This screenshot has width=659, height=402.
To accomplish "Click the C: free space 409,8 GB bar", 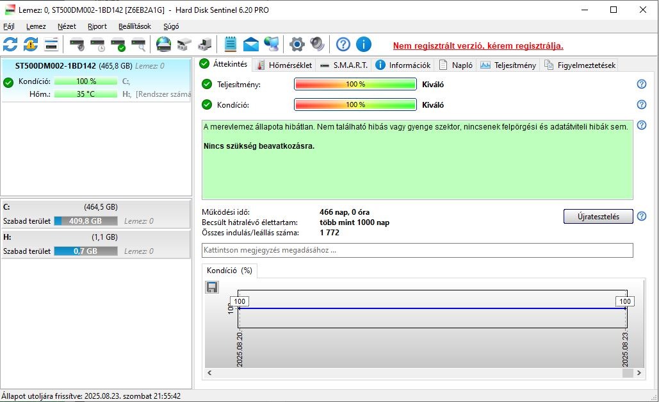I will pyautogui.click(x=86, y=221).
